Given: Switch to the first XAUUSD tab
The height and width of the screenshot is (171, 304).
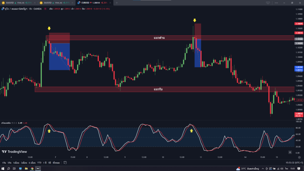Looking at the screenshot, I should point(19,3).
